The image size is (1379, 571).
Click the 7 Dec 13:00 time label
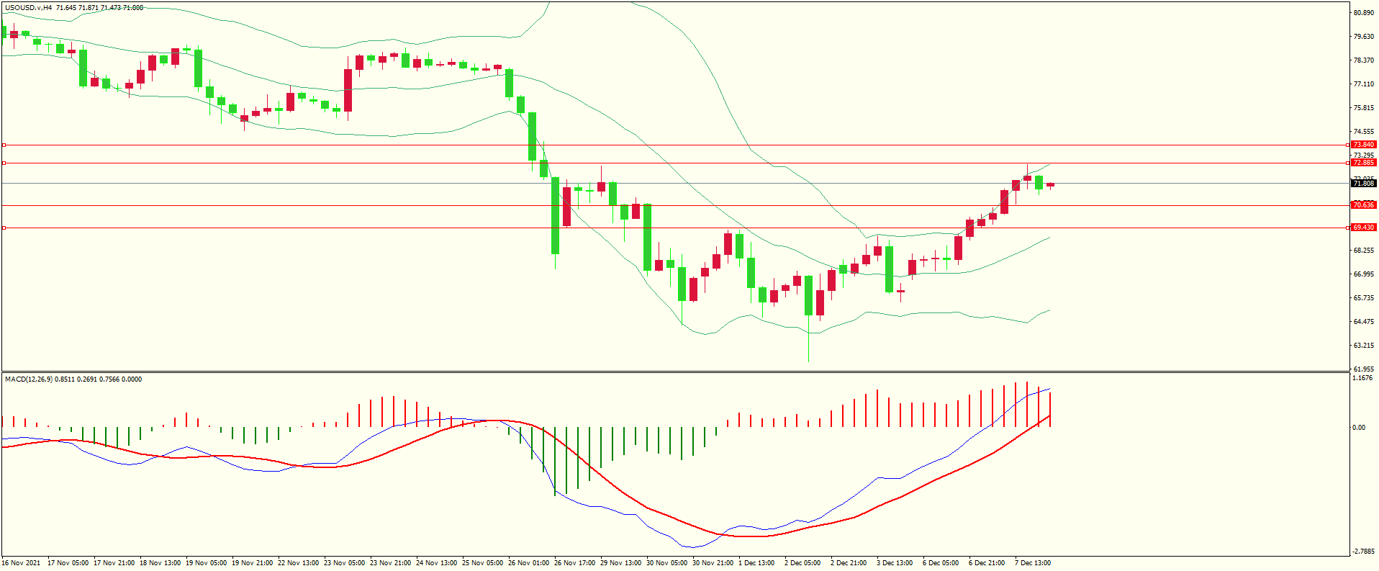click(x=1033, y=563)
